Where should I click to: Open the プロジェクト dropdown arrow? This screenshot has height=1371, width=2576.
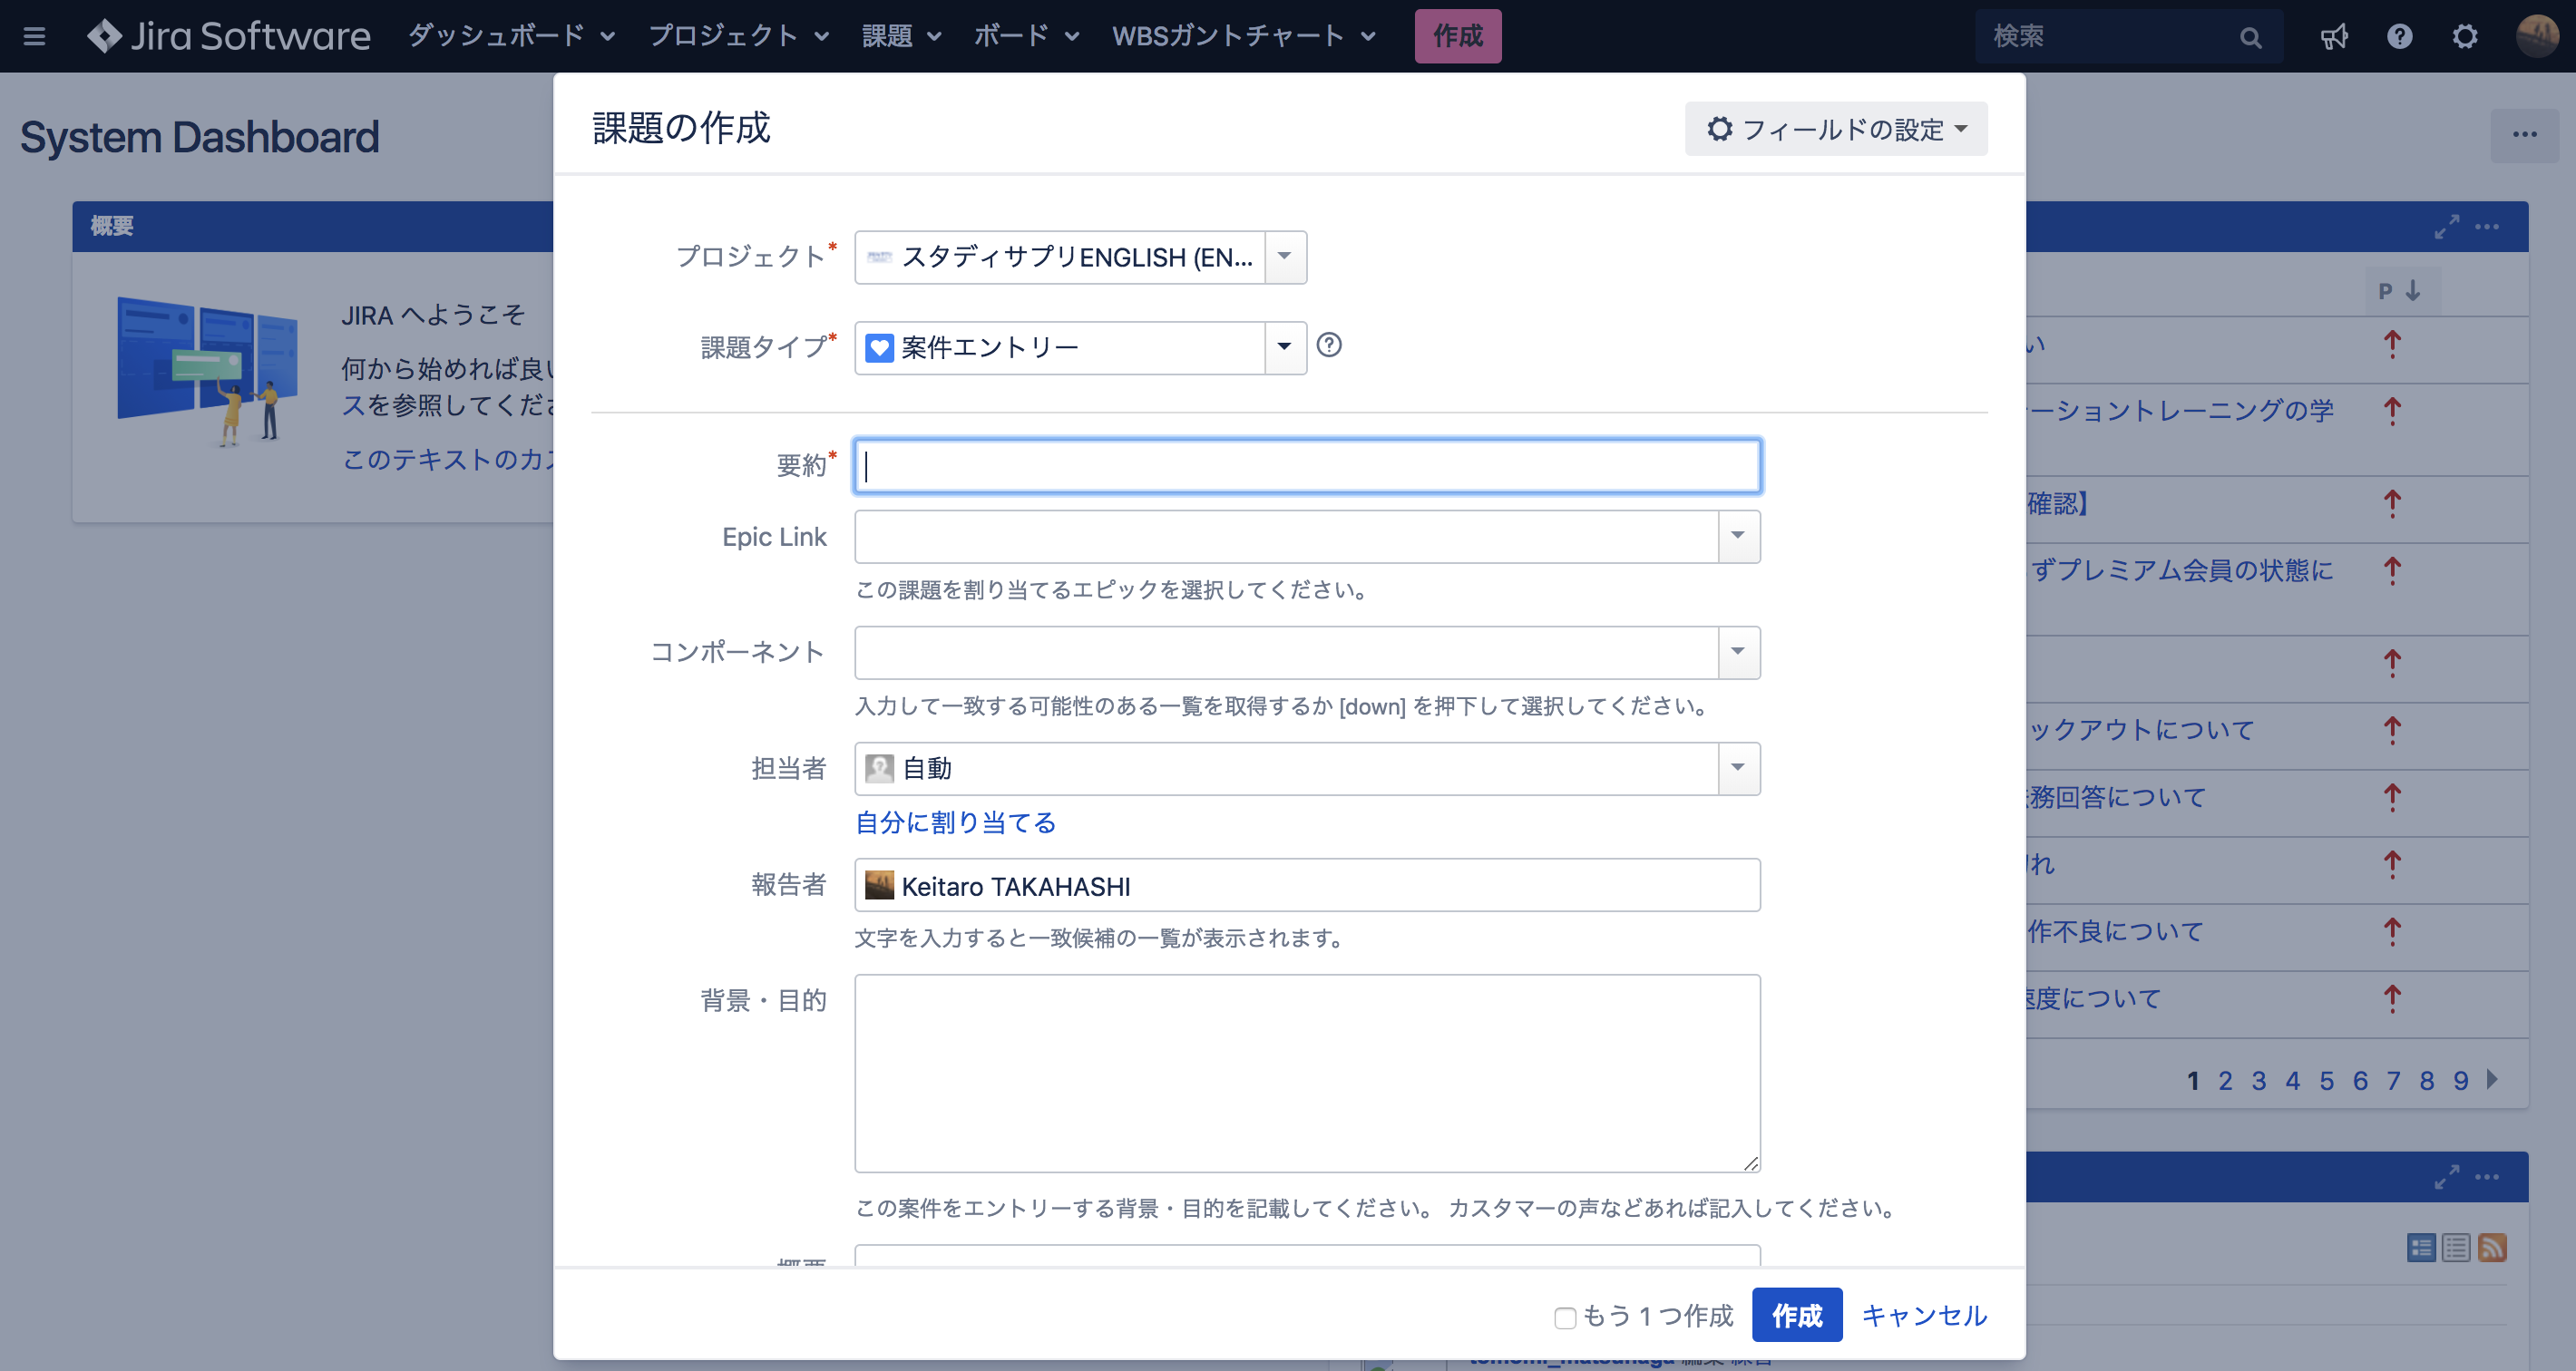pyautogui.click(x=1285, y=257)
